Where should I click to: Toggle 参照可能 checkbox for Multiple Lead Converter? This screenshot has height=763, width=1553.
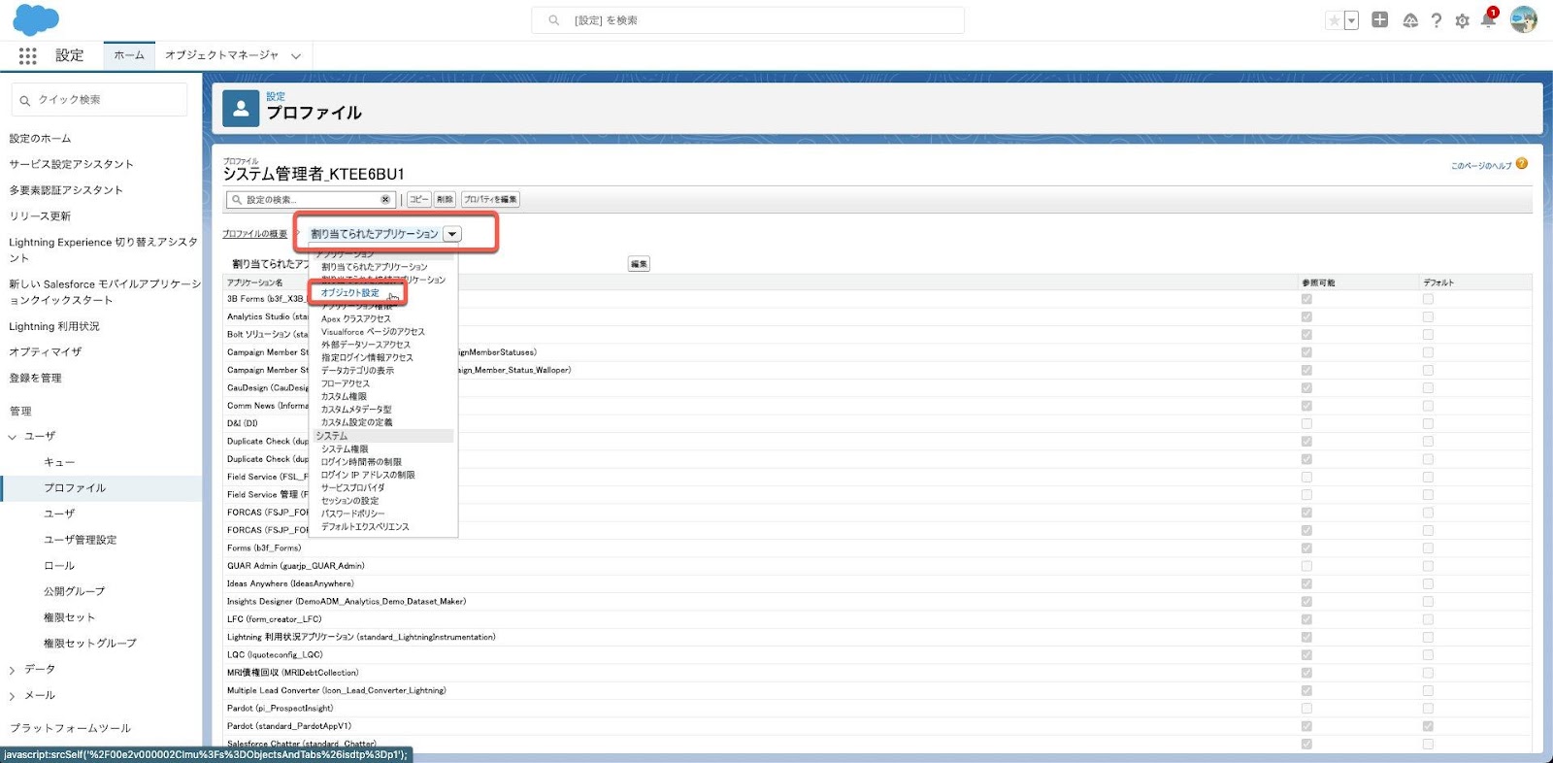[1306, 691]
